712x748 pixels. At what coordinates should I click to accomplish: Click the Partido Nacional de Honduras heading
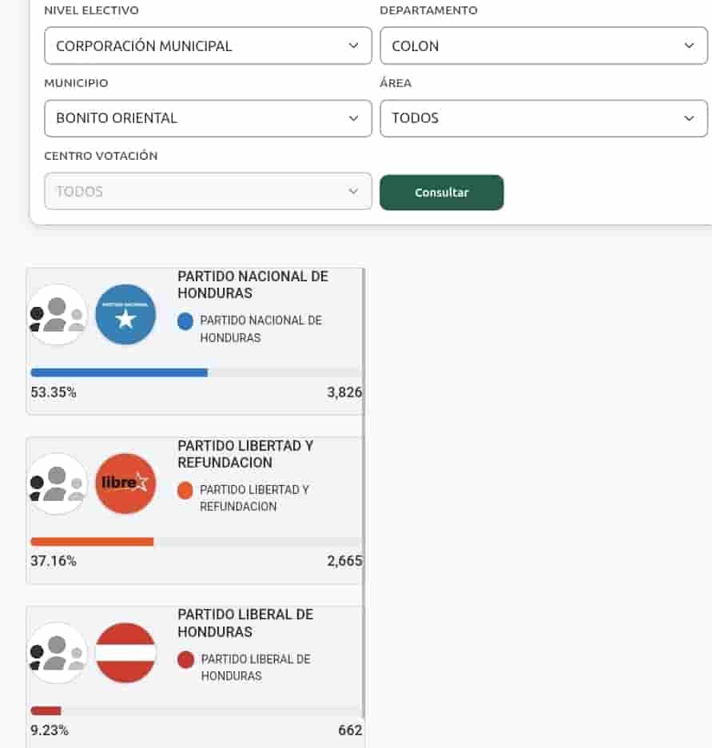[253, 284]
